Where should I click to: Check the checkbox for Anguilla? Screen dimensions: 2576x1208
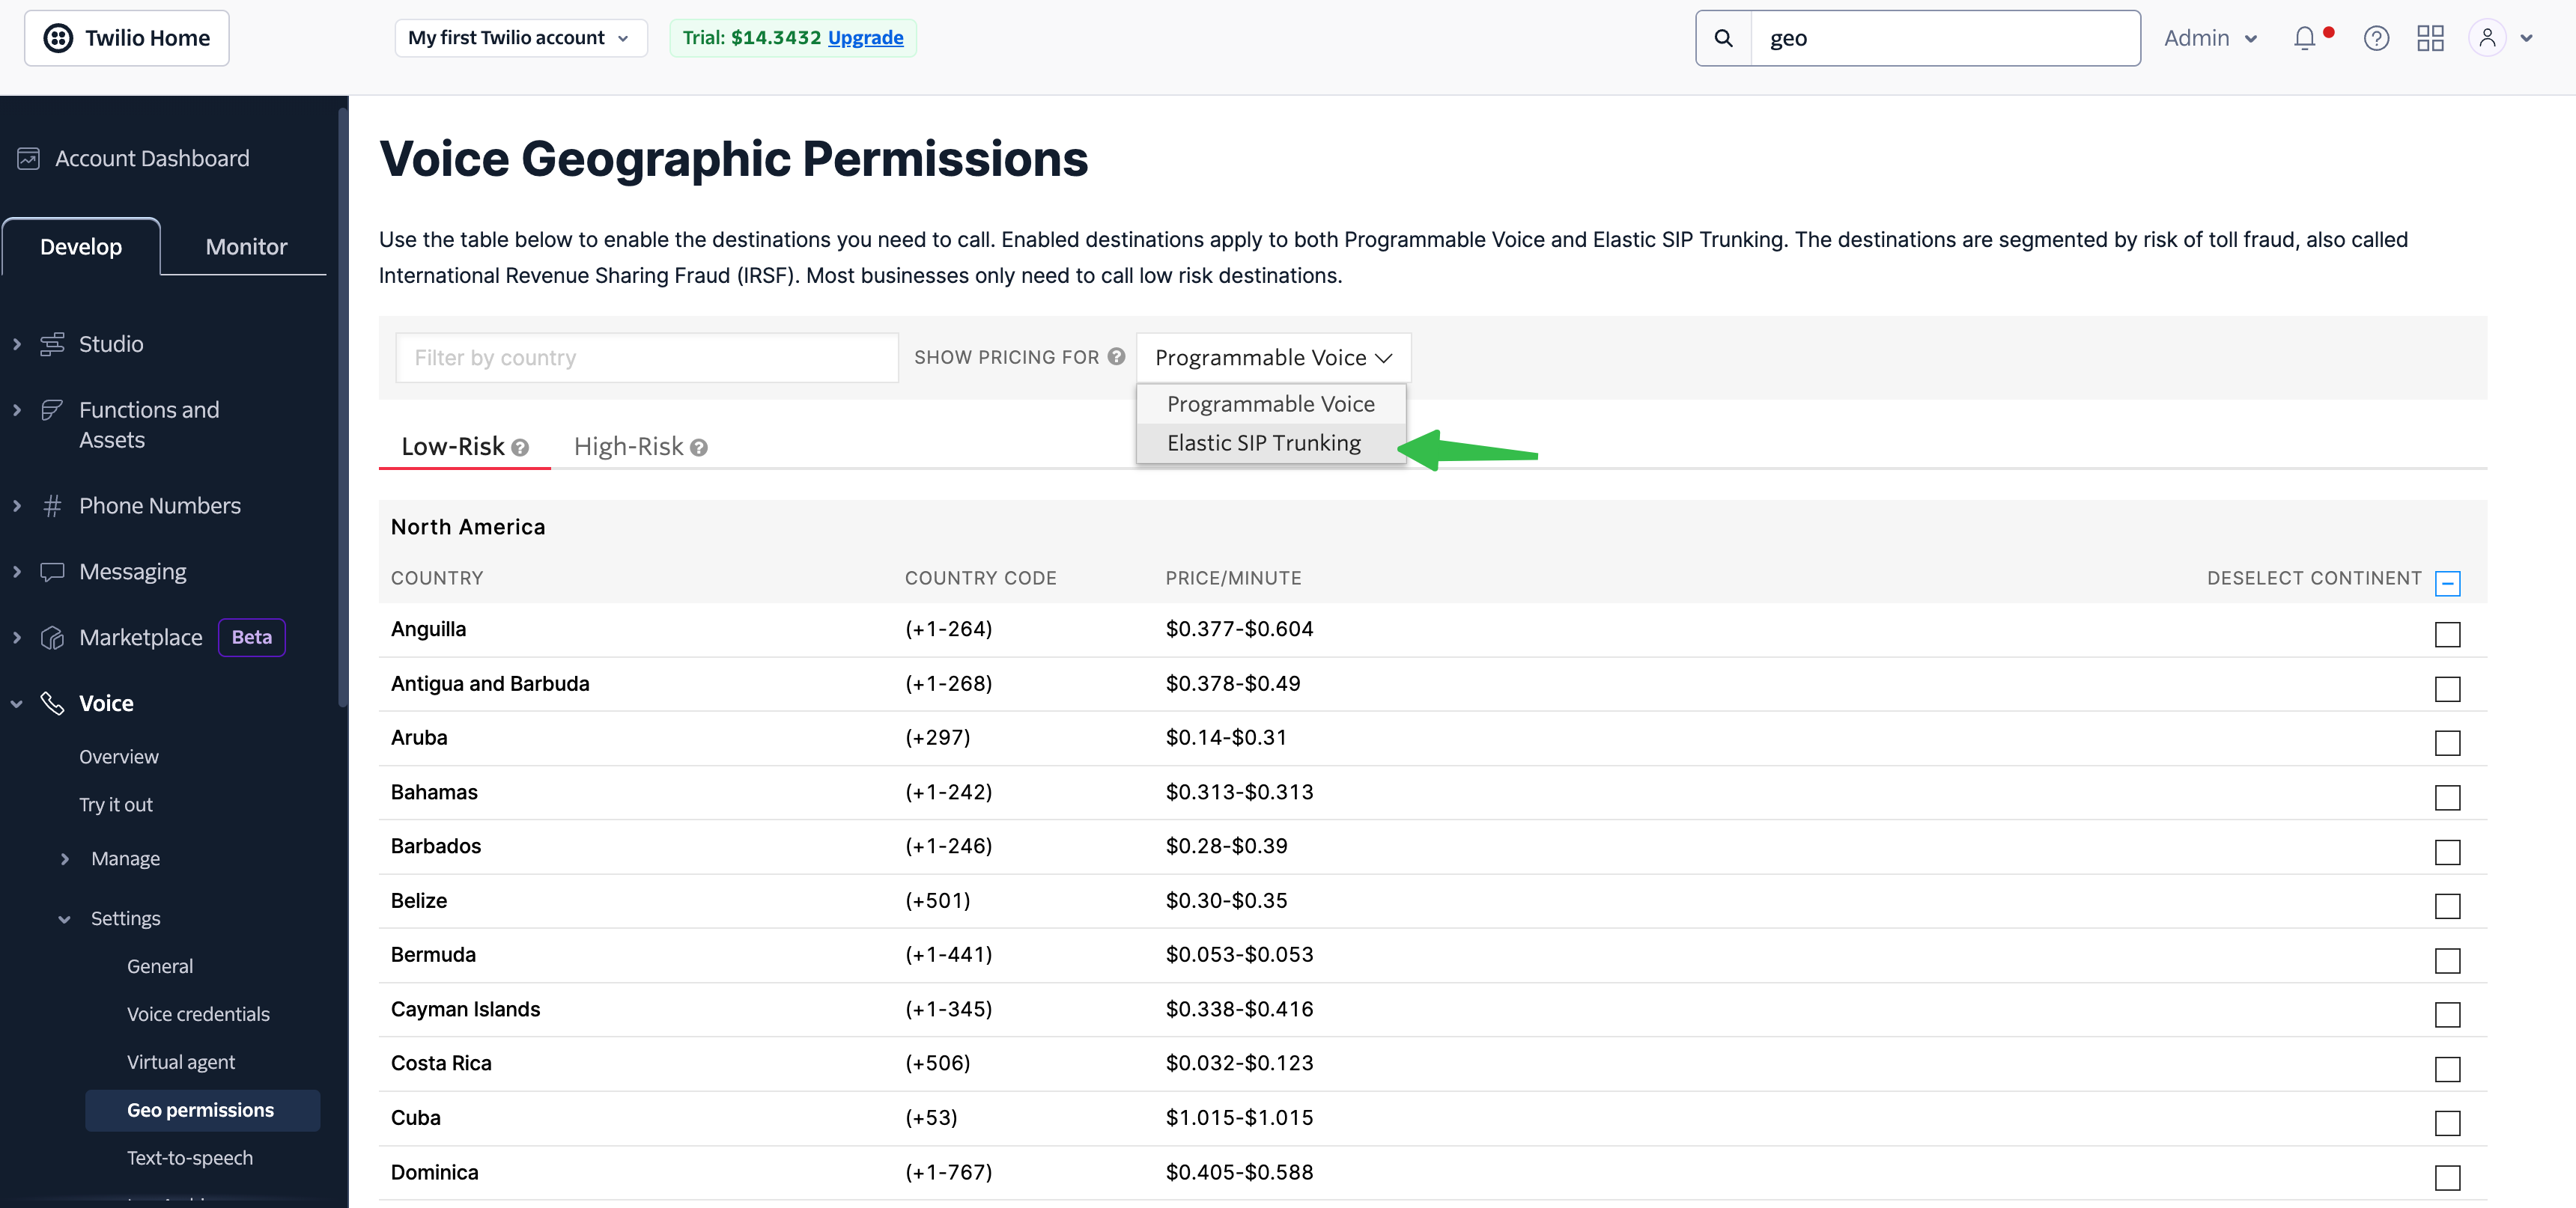(x=2448, y=633)
